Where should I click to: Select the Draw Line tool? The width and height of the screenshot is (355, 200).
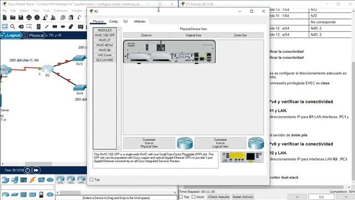coord(47,27)
